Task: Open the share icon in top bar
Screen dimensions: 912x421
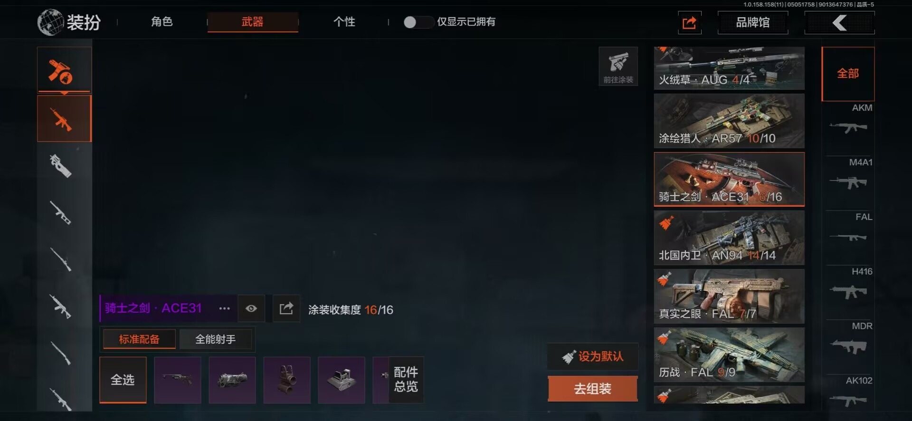Action: tap(689, 22)
